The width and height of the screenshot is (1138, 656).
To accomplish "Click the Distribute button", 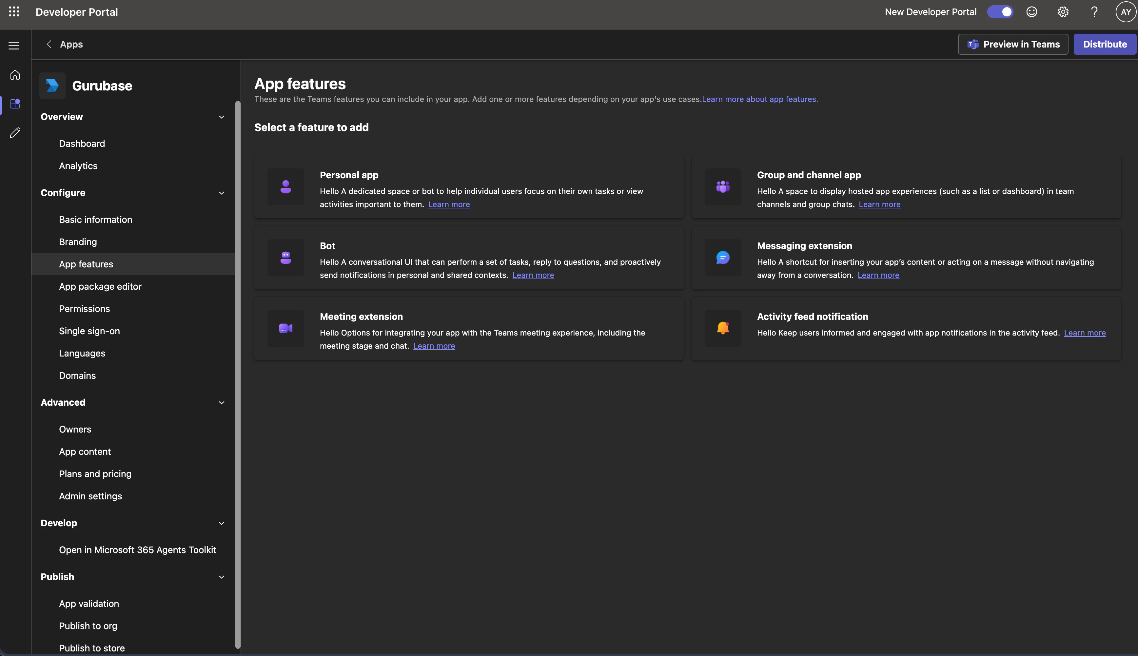I will pyautogui.click(x=1105, y=44).
